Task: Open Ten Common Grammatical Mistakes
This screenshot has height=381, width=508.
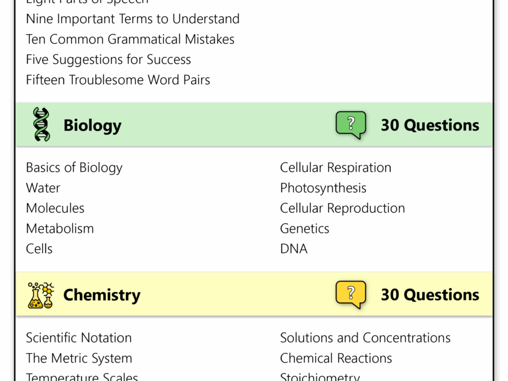Action: tap(130, 39)
